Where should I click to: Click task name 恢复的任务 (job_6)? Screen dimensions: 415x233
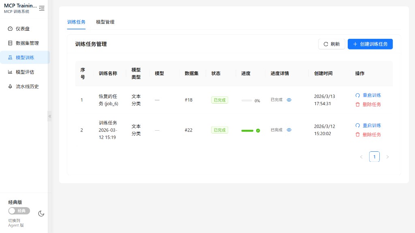[108, 100]
